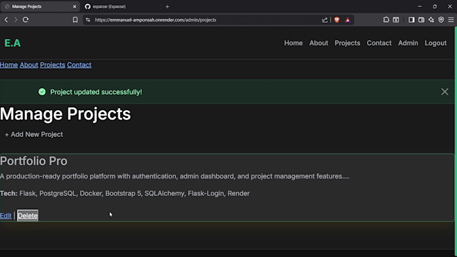This screenshot has height=257, width=457.
Task: Restore down the browser window
Action: click(x=435, y=7)
